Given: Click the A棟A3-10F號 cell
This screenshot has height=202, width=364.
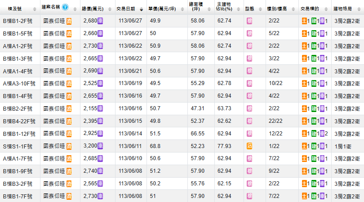Looking at the screenshot, I should [x=19, y=84].
